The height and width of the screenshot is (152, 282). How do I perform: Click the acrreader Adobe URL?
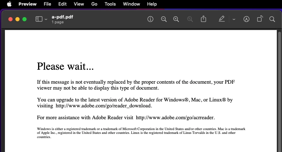[175, 117]
